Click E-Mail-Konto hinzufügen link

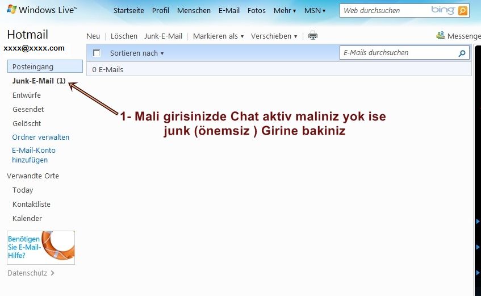click(x=34, y=155)
